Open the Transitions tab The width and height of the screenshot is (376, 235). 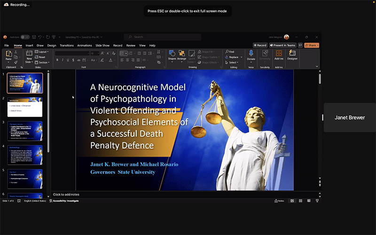[x=67, y=46]
